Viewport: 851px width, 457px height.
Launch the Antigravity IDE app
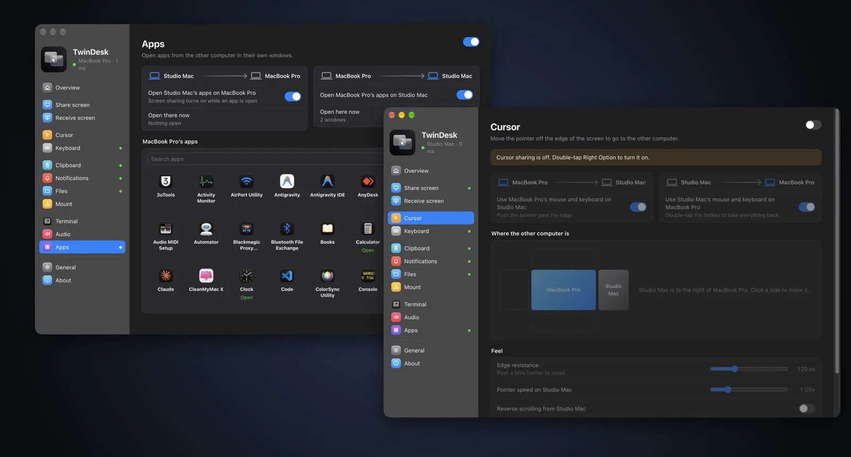pyautogui.click(x=328, y=182)
